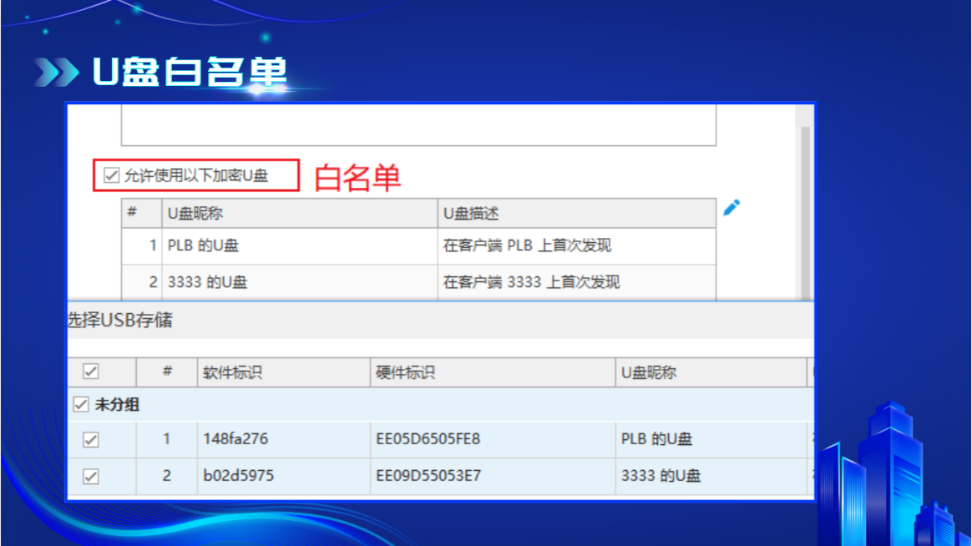The height and width of the screenshot is (546, 972).
Task: Uncheck row b02d5975 checkbox
Action: 90,477
